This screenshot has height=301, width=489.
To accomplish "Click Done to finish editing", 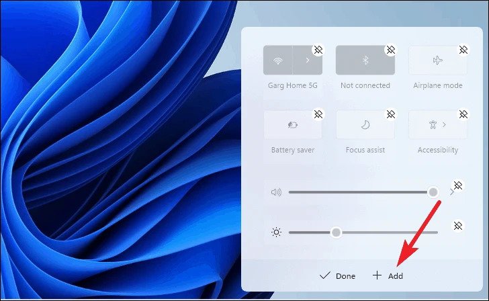I will pos(337,275).
